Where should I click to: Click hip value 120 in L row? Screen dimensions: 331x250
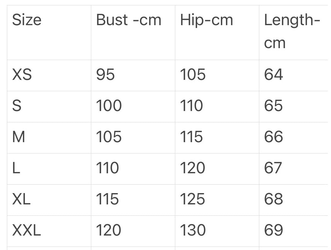tap(193, 168)
